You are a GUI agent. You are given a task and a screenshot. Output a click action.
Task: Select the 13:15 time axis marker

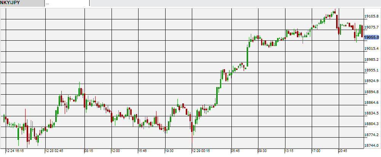coord(290,151)
